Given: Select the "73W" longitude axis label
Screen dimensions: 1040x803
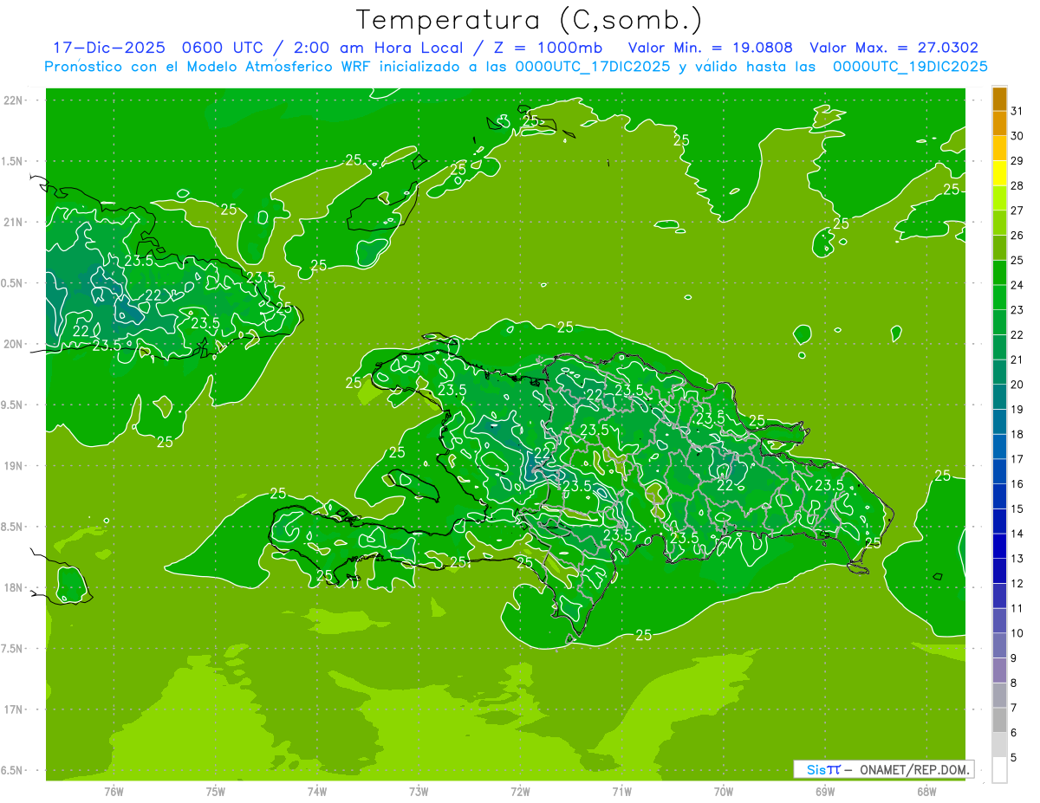Looking at the screenshot, I should [x=419, y=791].
